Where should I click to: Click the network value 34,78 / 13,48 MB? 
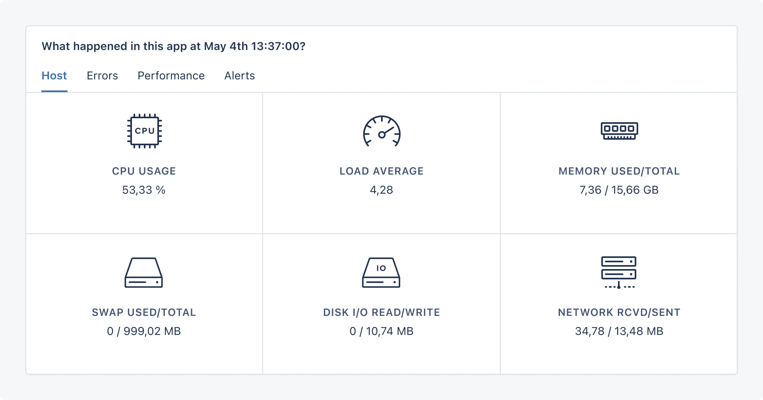pos(619,331)
